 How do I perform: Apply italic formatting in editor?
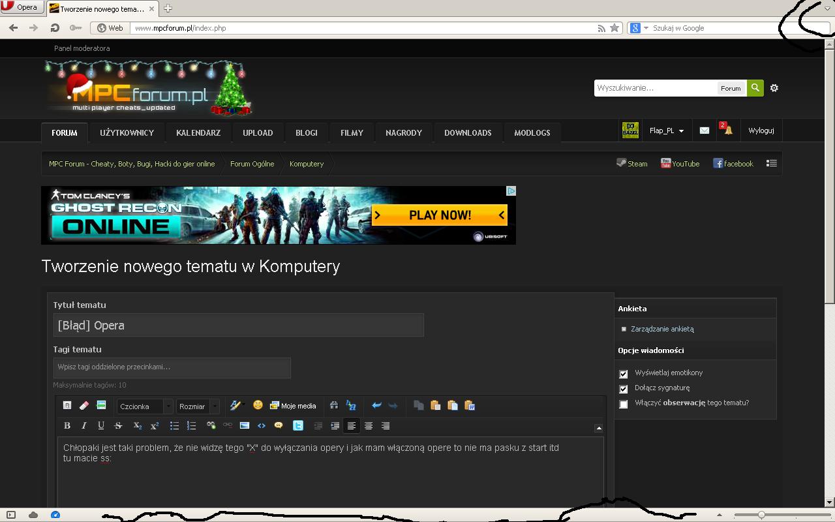tap(83, 425)
